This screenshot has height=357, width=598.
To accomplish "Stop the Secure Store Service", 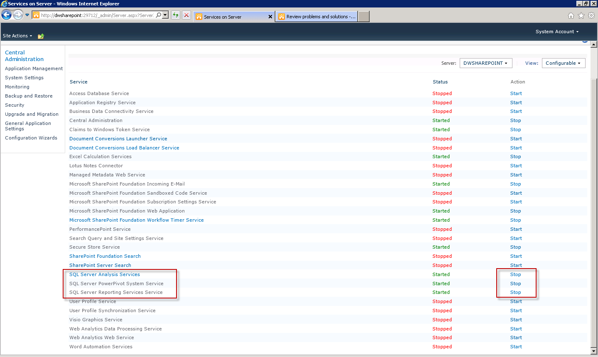I will [516, 247].
